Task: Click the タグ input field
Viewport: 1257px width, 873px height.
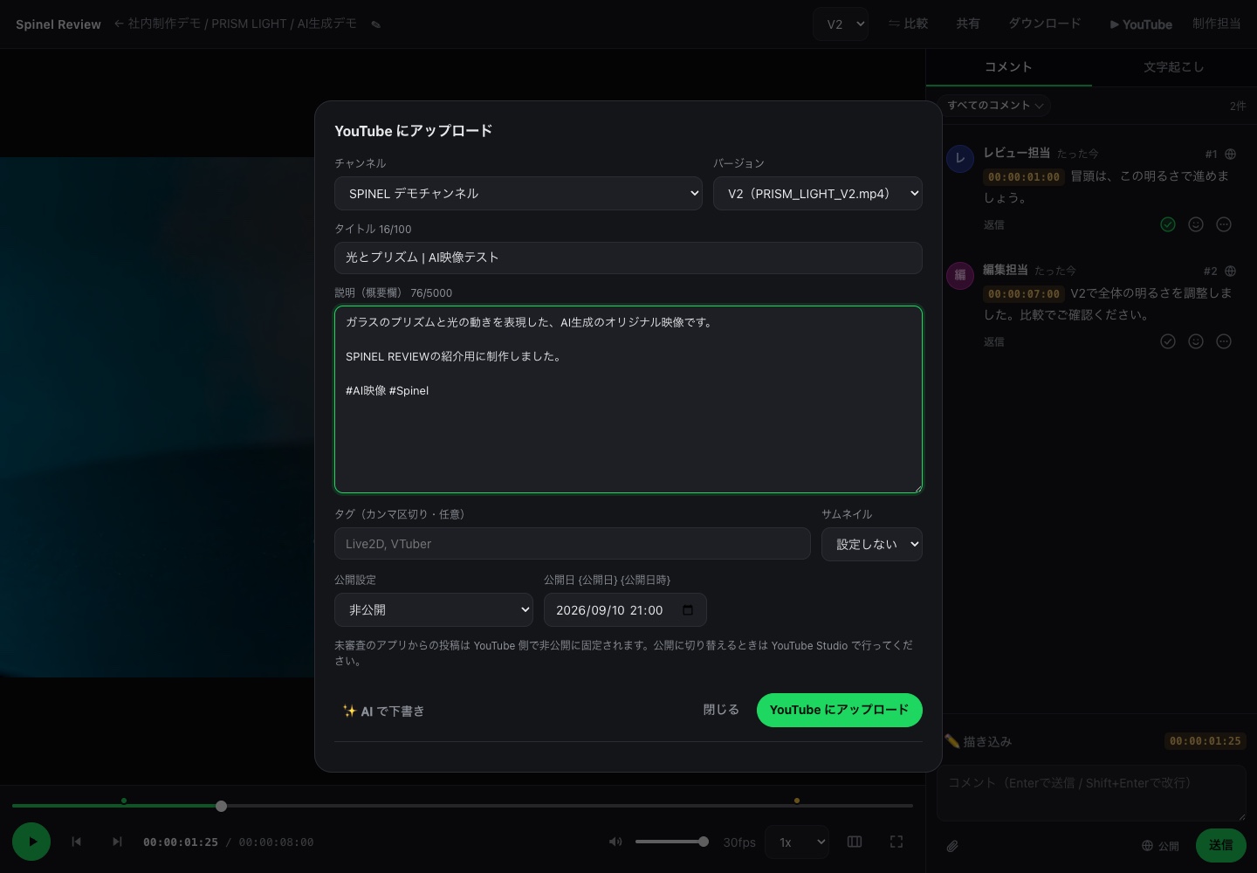Action: 573,544
